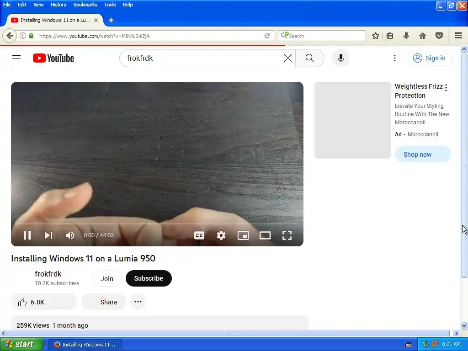Open the Windows Start menu
The image size is (468, 351).
pyautogui.click(x=22, y=345)
